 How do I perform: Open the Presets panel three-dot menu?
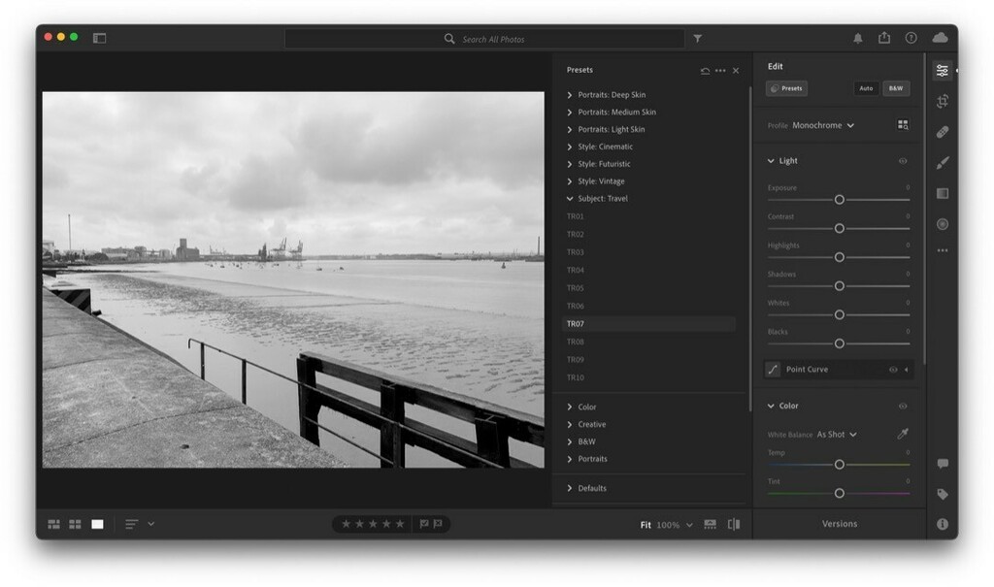point(720,71)
